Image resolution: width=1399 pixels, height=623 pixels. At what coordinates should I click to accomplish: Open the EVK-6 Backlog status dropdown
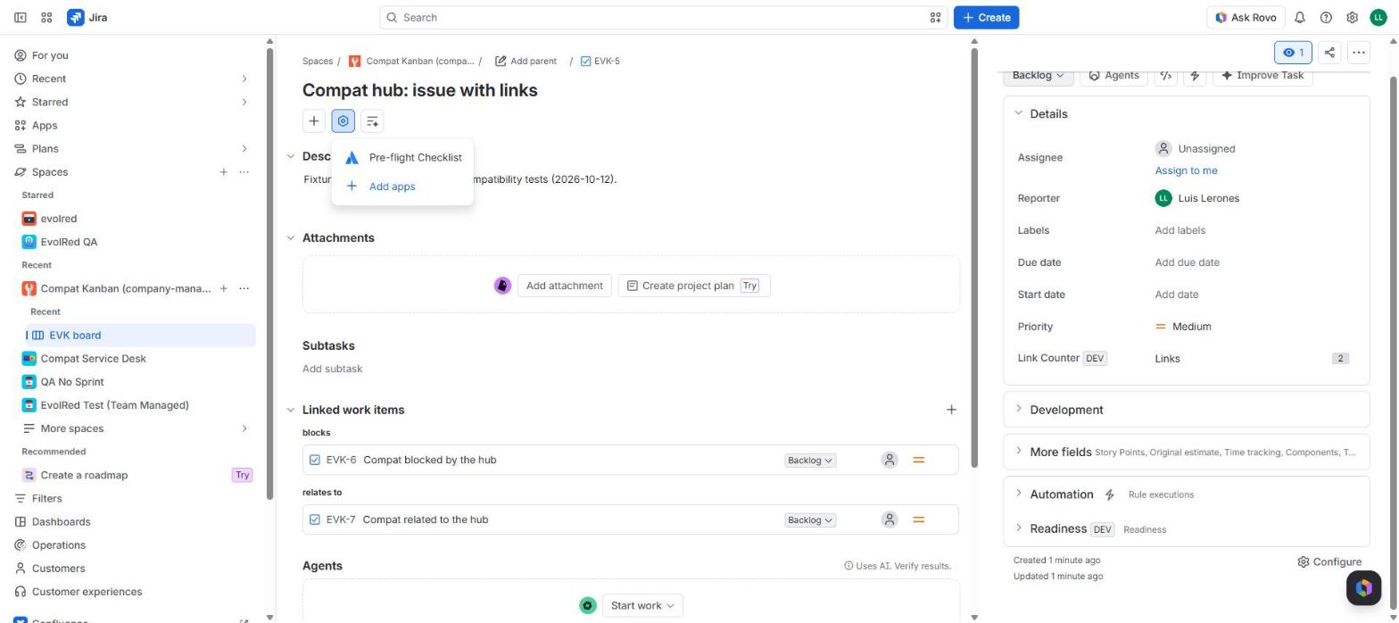tap(810, 461)
